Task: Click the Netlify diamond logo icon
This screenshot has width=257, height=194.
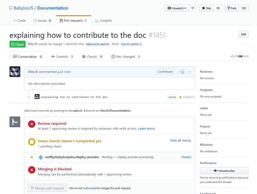Action: [x=41, y=157]
